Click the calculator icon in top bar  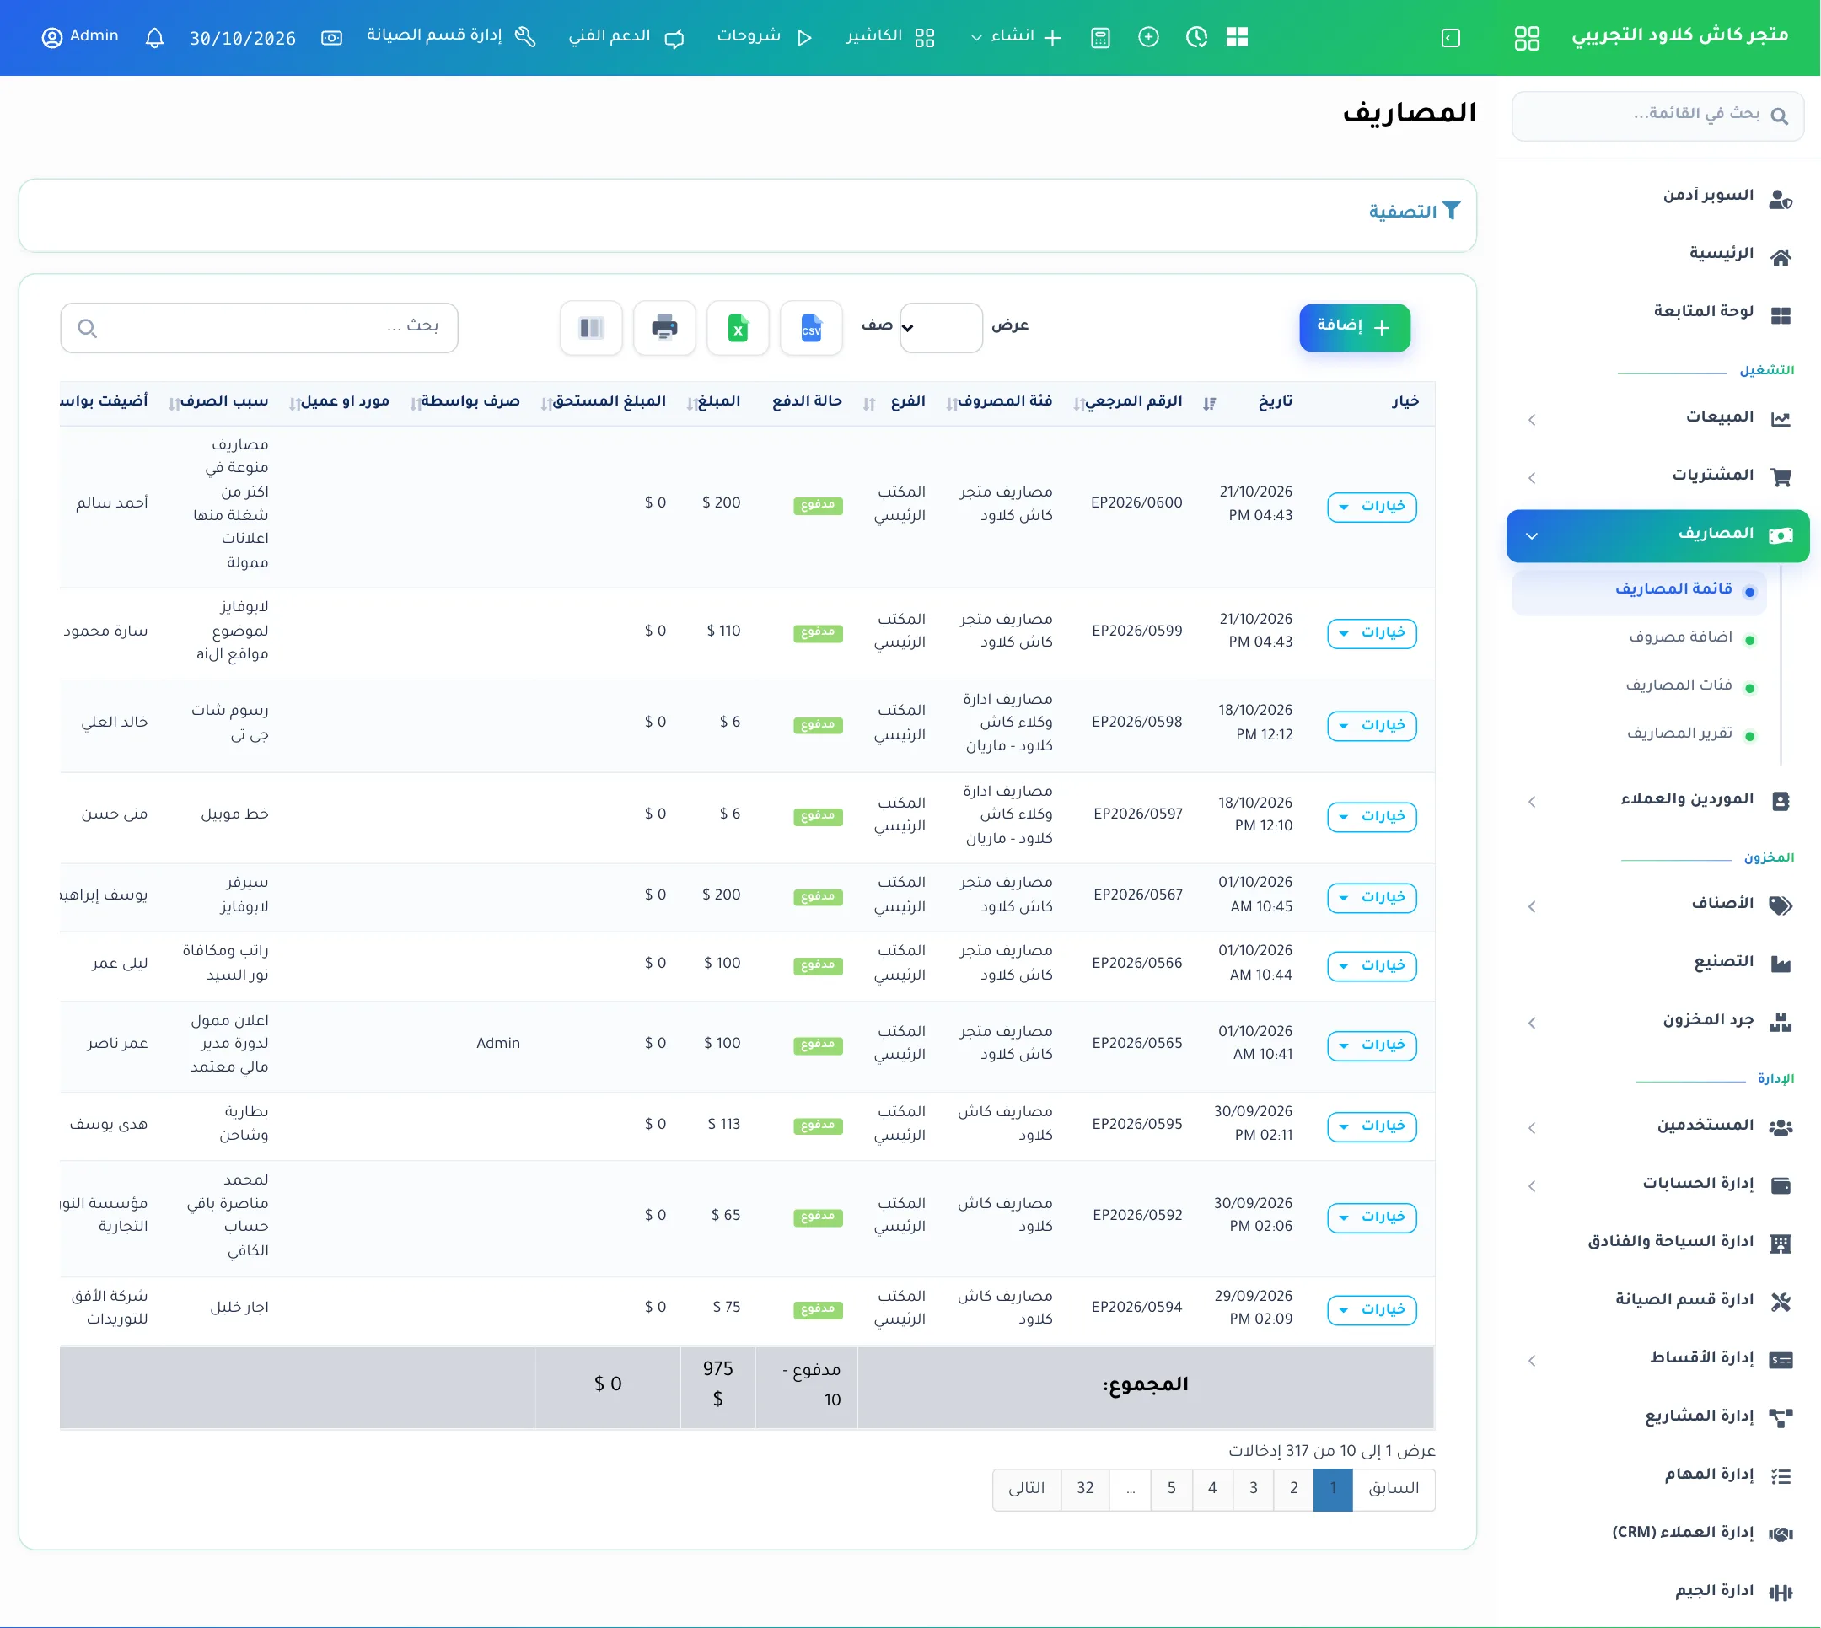pyautogui.click(x=1100, y=38)
